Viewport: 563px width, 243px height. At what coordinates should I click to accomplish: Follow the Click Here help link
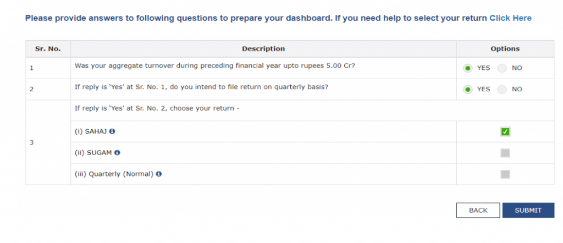click(511, 18)
